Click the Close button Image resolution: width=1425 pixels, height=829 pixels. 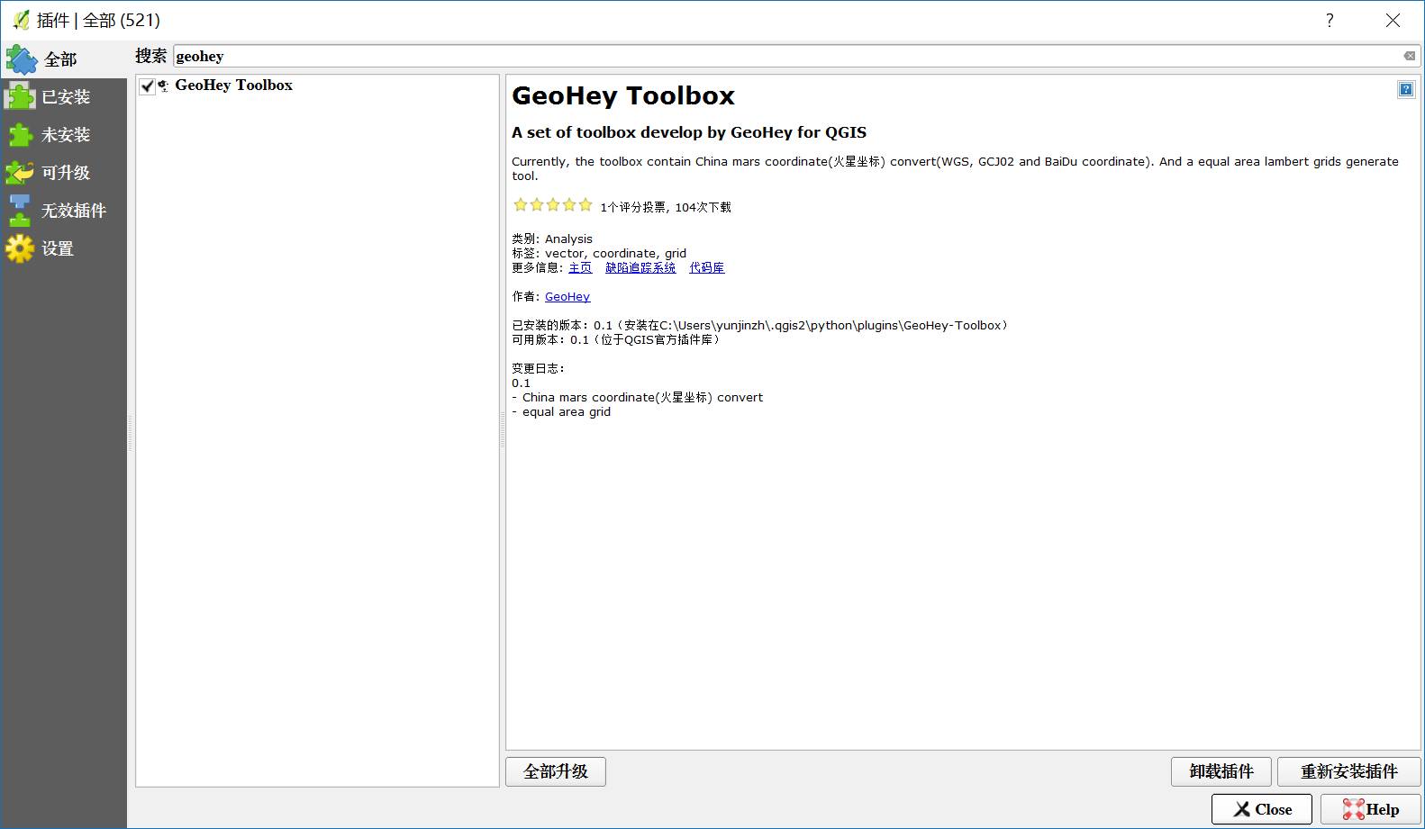(x=1262, y=809)
